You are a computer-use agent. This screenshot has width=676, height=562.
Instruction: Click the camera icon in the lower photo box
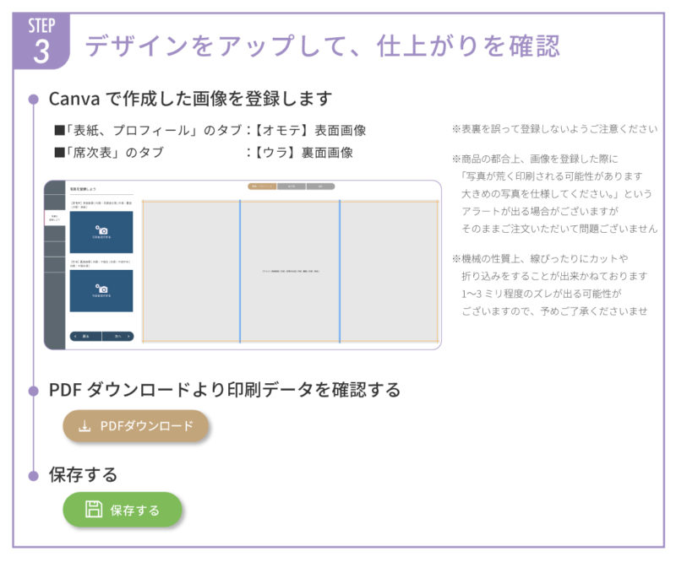(x=101, y=288)
